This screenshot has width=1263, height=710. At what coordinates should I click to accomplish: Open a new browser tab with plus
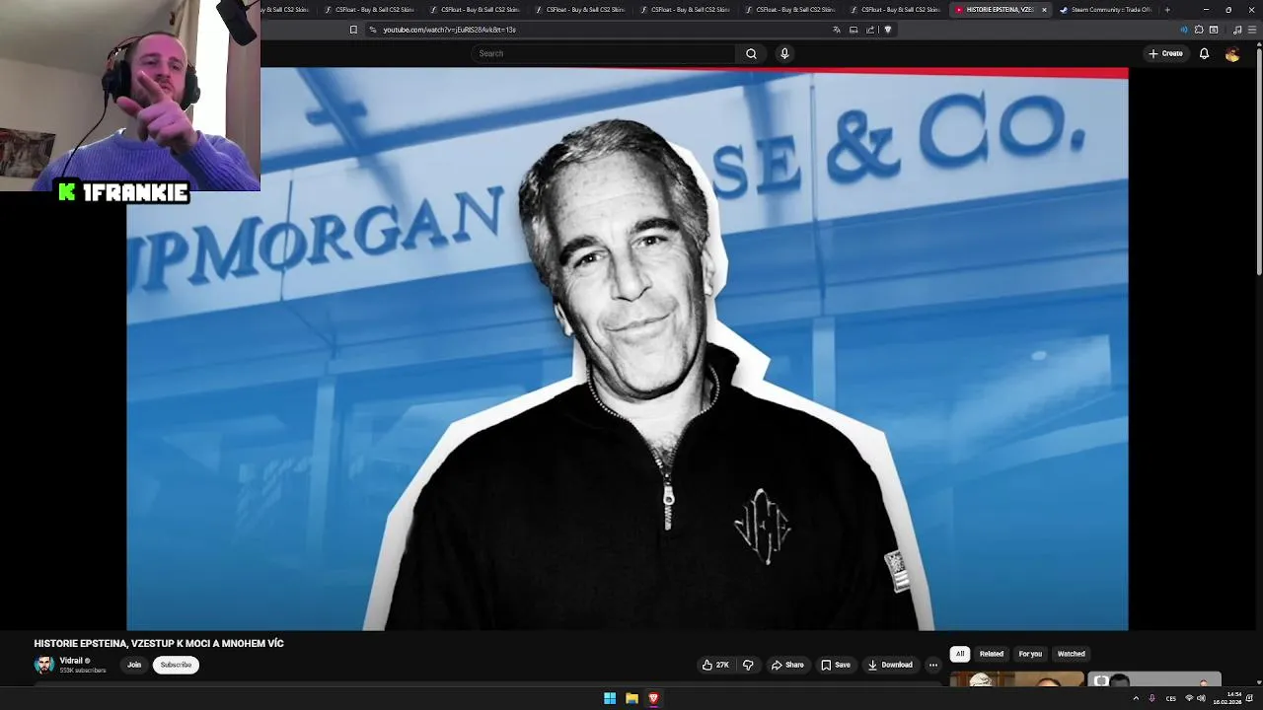pos(1167,10)
